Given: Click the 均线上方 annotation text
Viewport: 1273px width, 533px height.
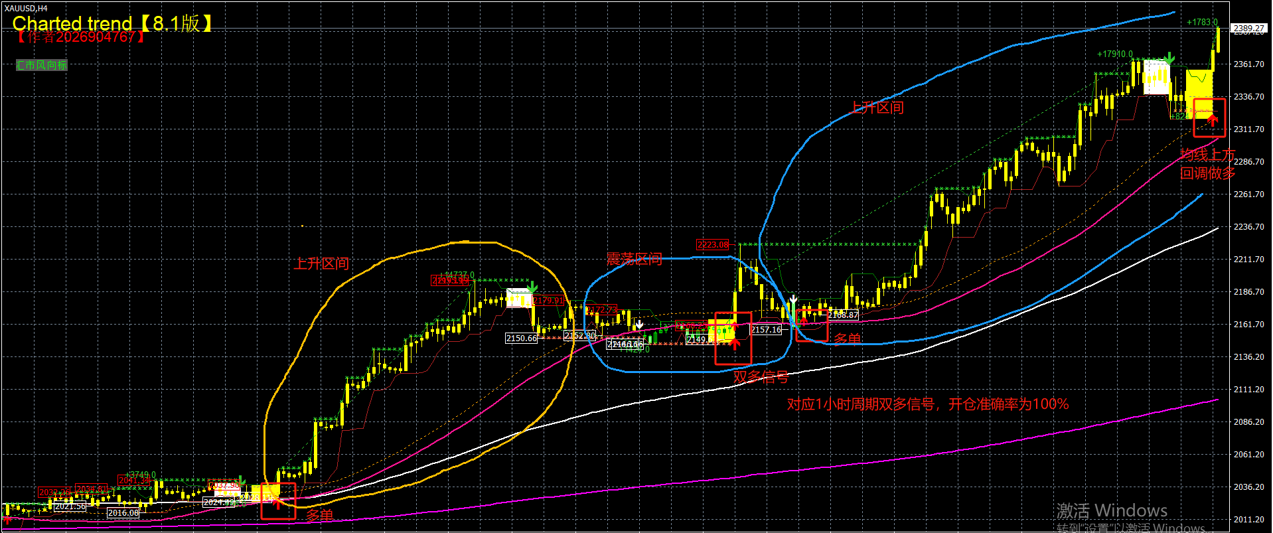Looking at the screenshot, I should [1207, 155].
